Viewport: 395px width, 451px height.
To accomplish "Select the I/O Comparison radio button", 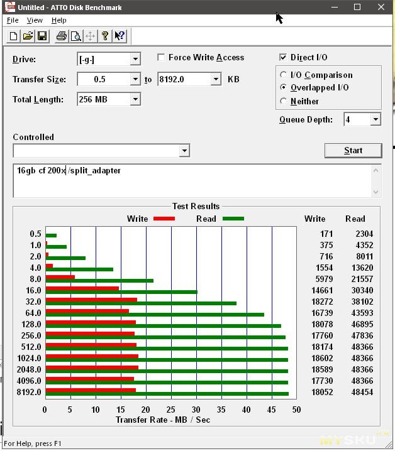I will point(284,75).
